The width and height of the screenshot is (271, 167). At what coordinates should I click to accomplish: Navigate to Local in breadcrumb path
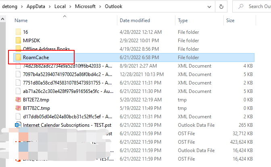click(60, 6)
